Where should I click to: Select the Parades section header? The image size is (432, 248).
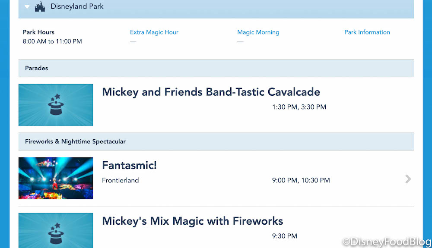point(37,68)
